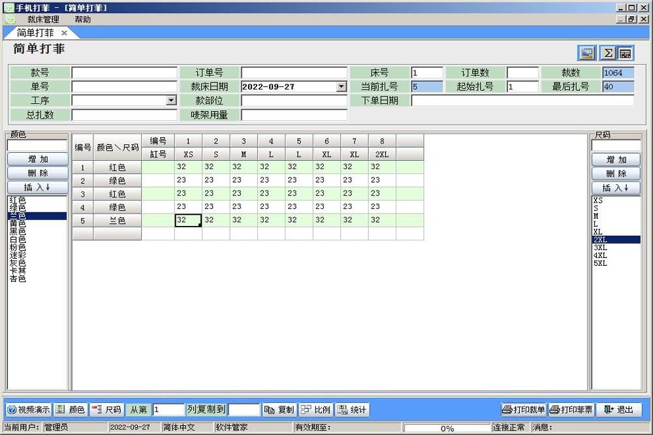Open the 统计 statistics button

pos(352,410)
